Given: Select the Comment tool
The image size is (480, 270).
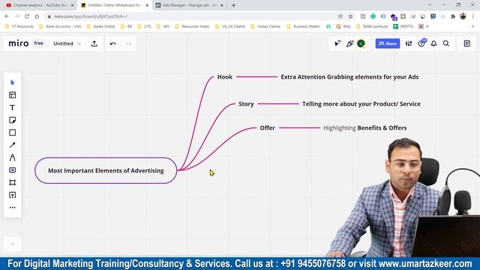Looking at the screenshot, I should 12,170.
